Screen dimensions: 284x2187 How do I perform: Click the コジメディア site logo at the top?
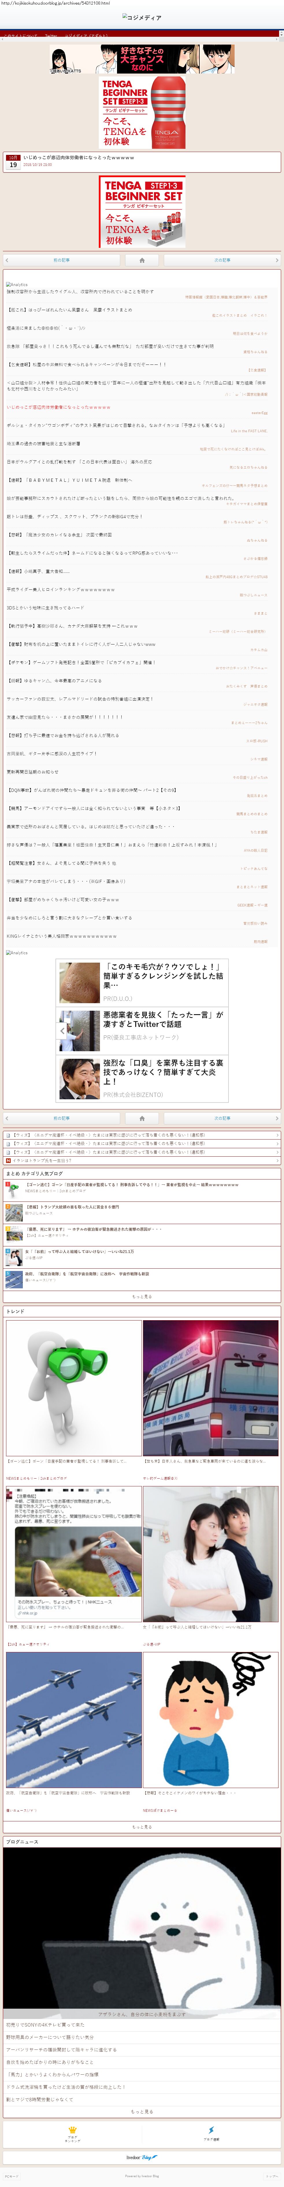point(142,17)
